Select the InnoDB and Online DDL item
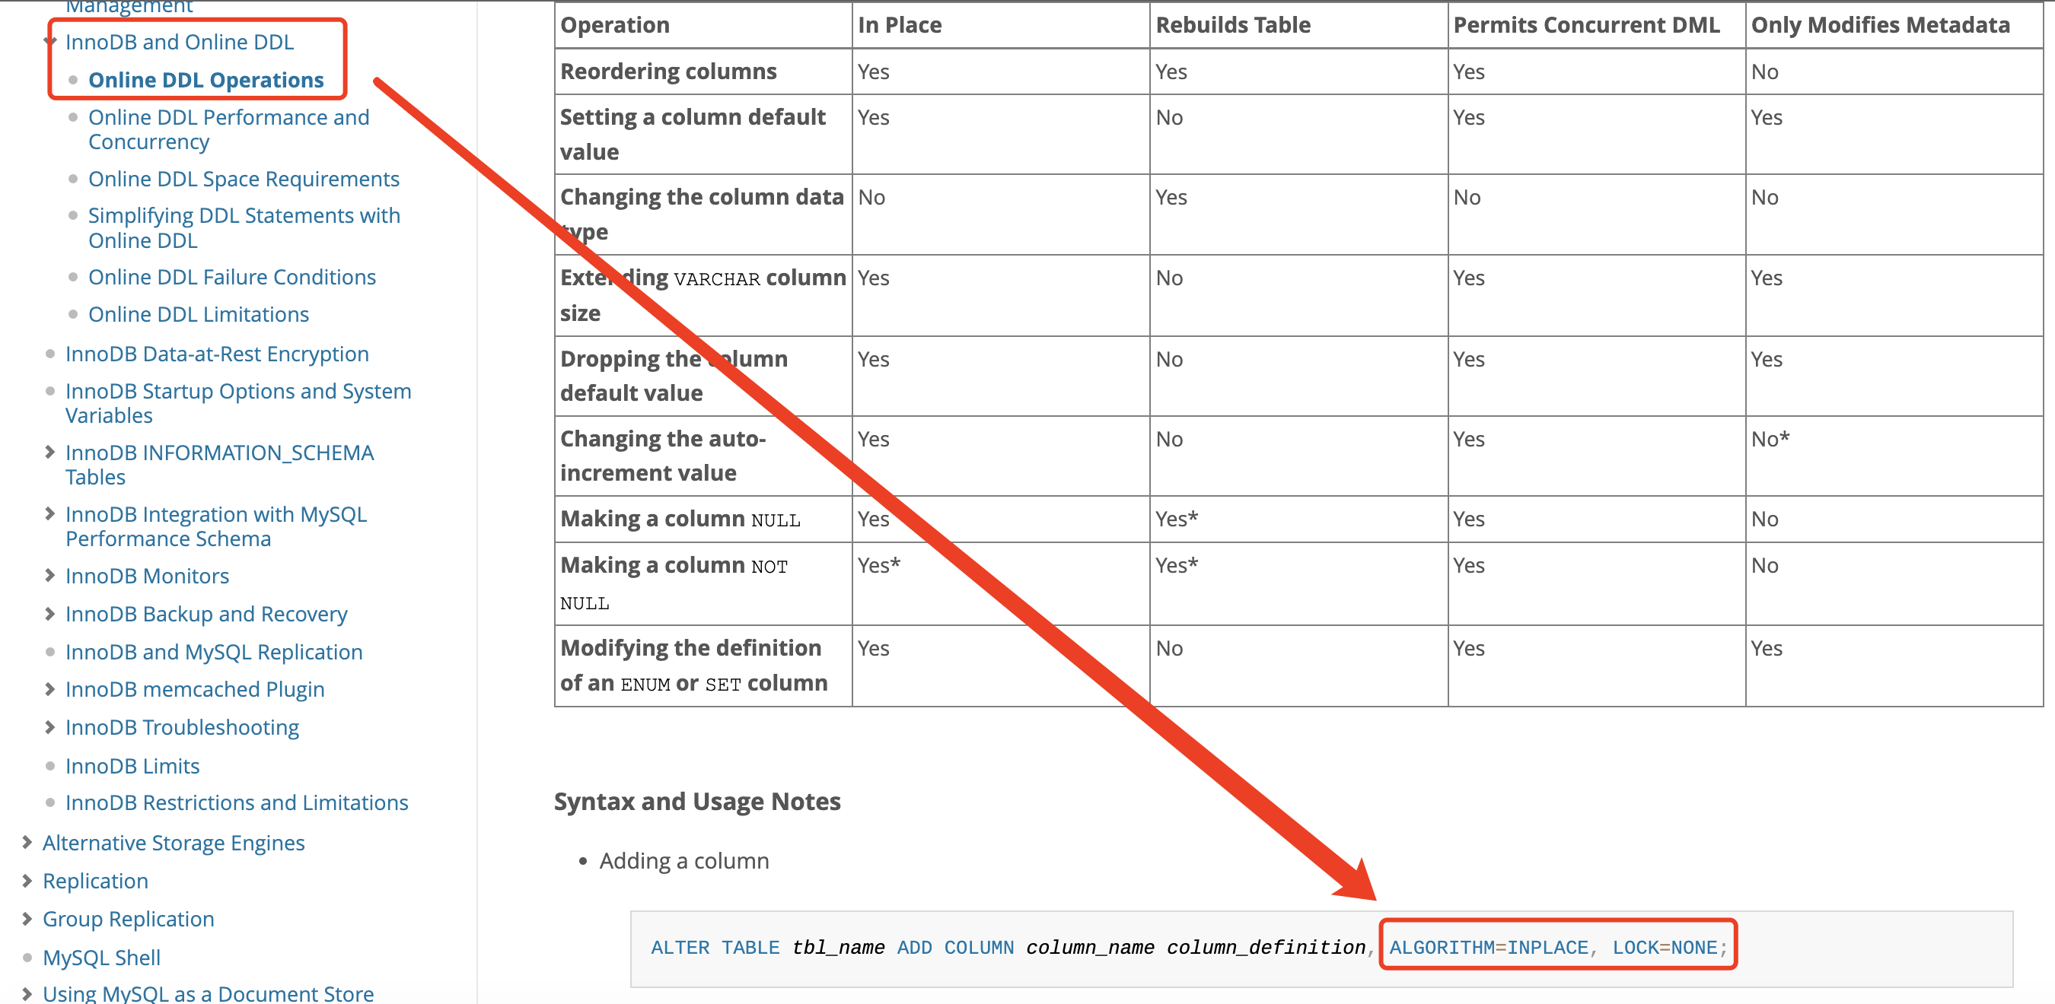2055x1004 pixels. tap(179, 42)
